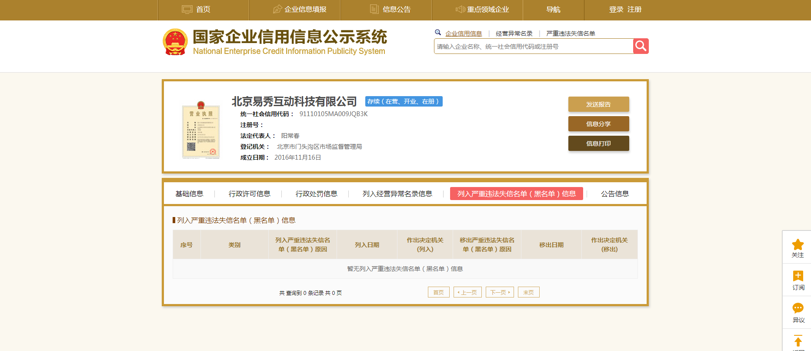
Task: Select the 列入严重违法失信名单（黑名单）信息 tab
Action: 517,194
